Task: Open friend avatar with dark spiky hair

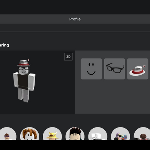Action: coord(75,133)
